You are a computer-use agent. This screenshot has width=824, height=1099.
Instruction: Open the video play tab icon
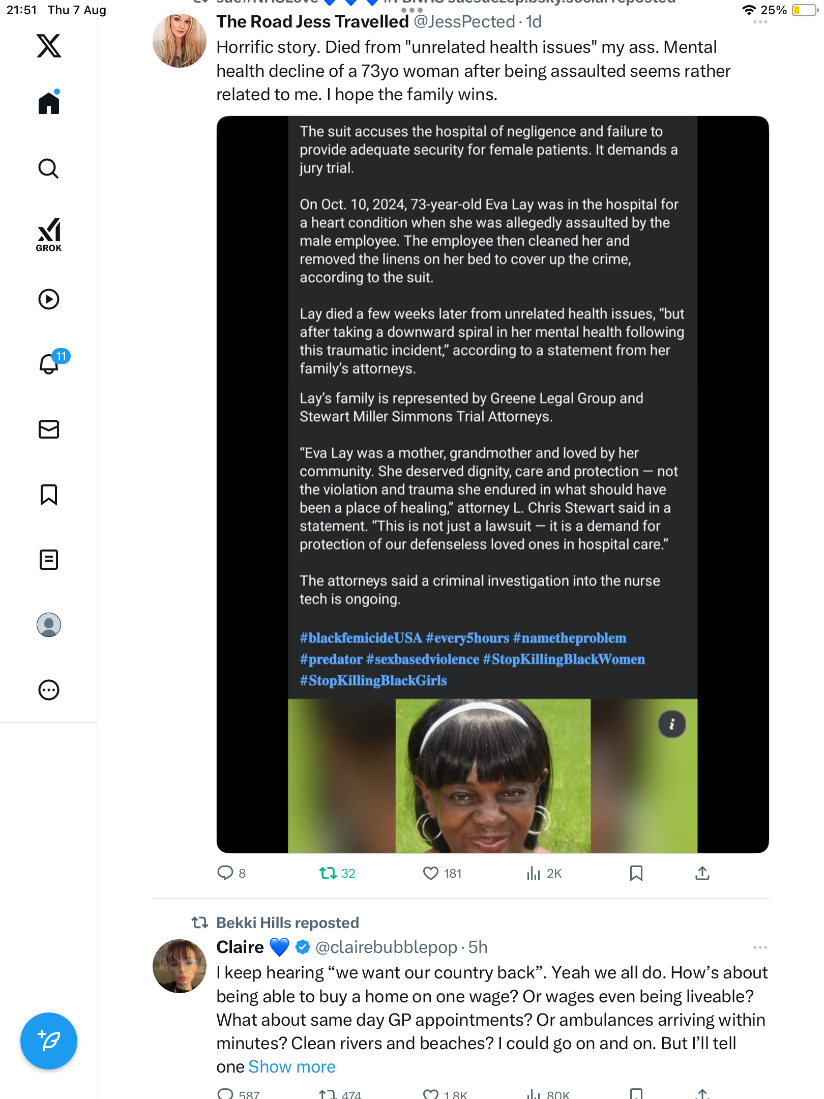tap(49, 299)
